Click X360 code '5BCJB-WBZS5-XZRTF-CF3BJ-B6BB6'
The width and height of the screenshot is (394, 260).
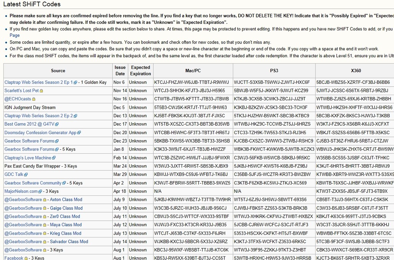[x=353, y=82]
